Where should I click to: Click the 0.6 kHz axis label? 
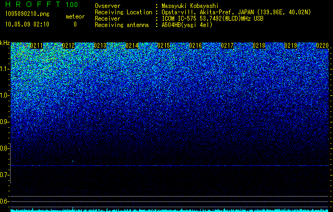pos(5,201)
